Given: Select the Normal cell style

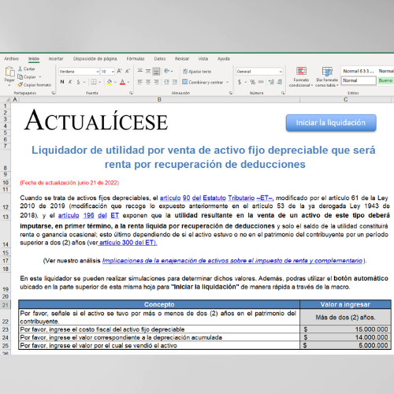Looking at the screenshot, I should (359, 80).
